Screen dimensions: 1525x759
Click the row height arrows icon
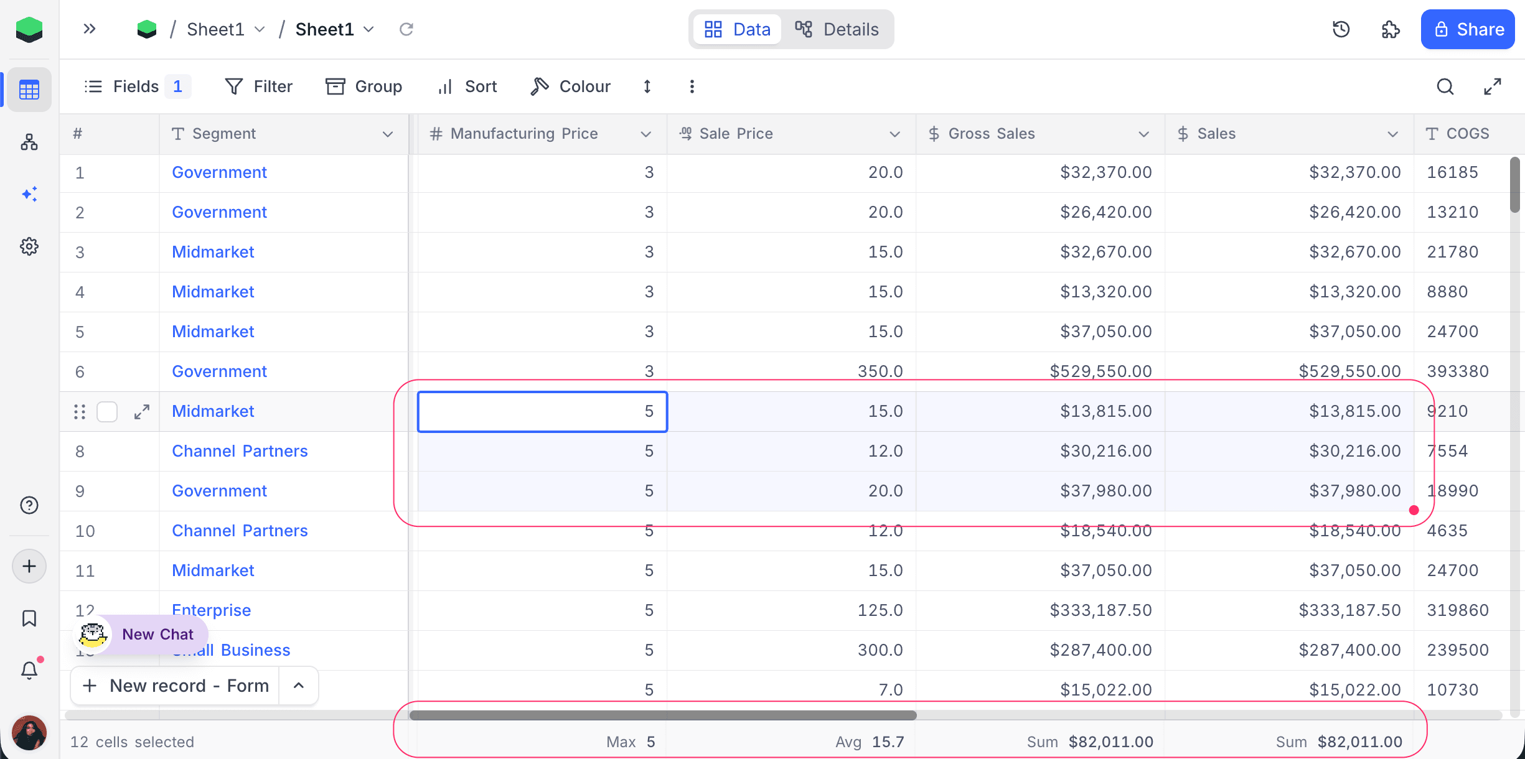click(647, 86)
